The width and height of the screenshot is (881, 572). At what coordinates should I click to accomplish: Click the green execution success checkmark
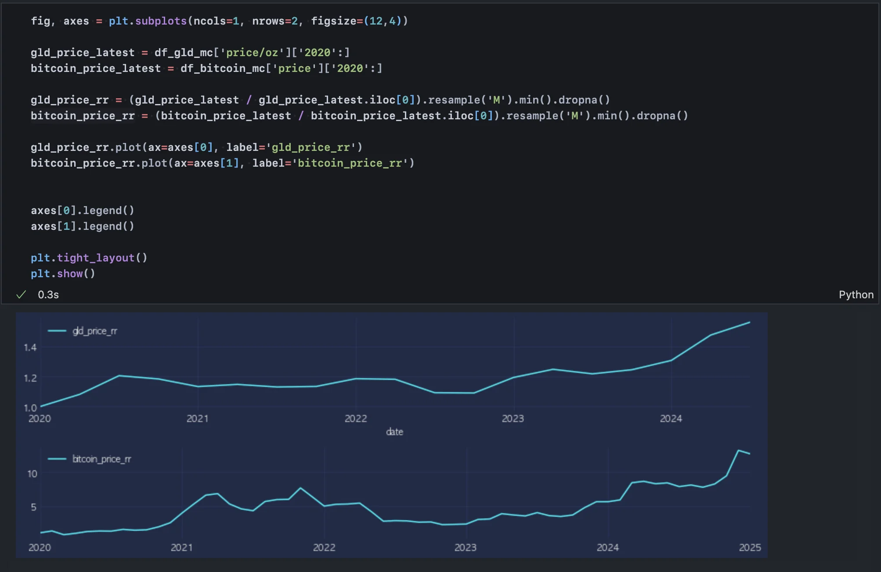coord(21,295)
